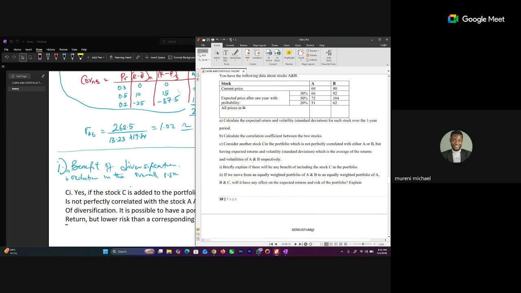
Task: Redo action in OneNote Draw toolbar
Action: click(x=14, y=57)
